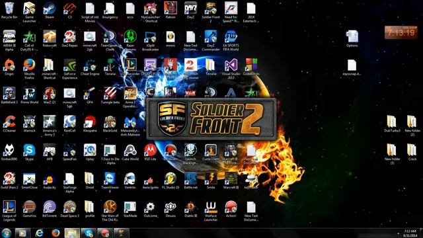The image size is (423, 238).
Task: Open the TeamViewer 8 desktop shortcut
Action: click(110, 182)
